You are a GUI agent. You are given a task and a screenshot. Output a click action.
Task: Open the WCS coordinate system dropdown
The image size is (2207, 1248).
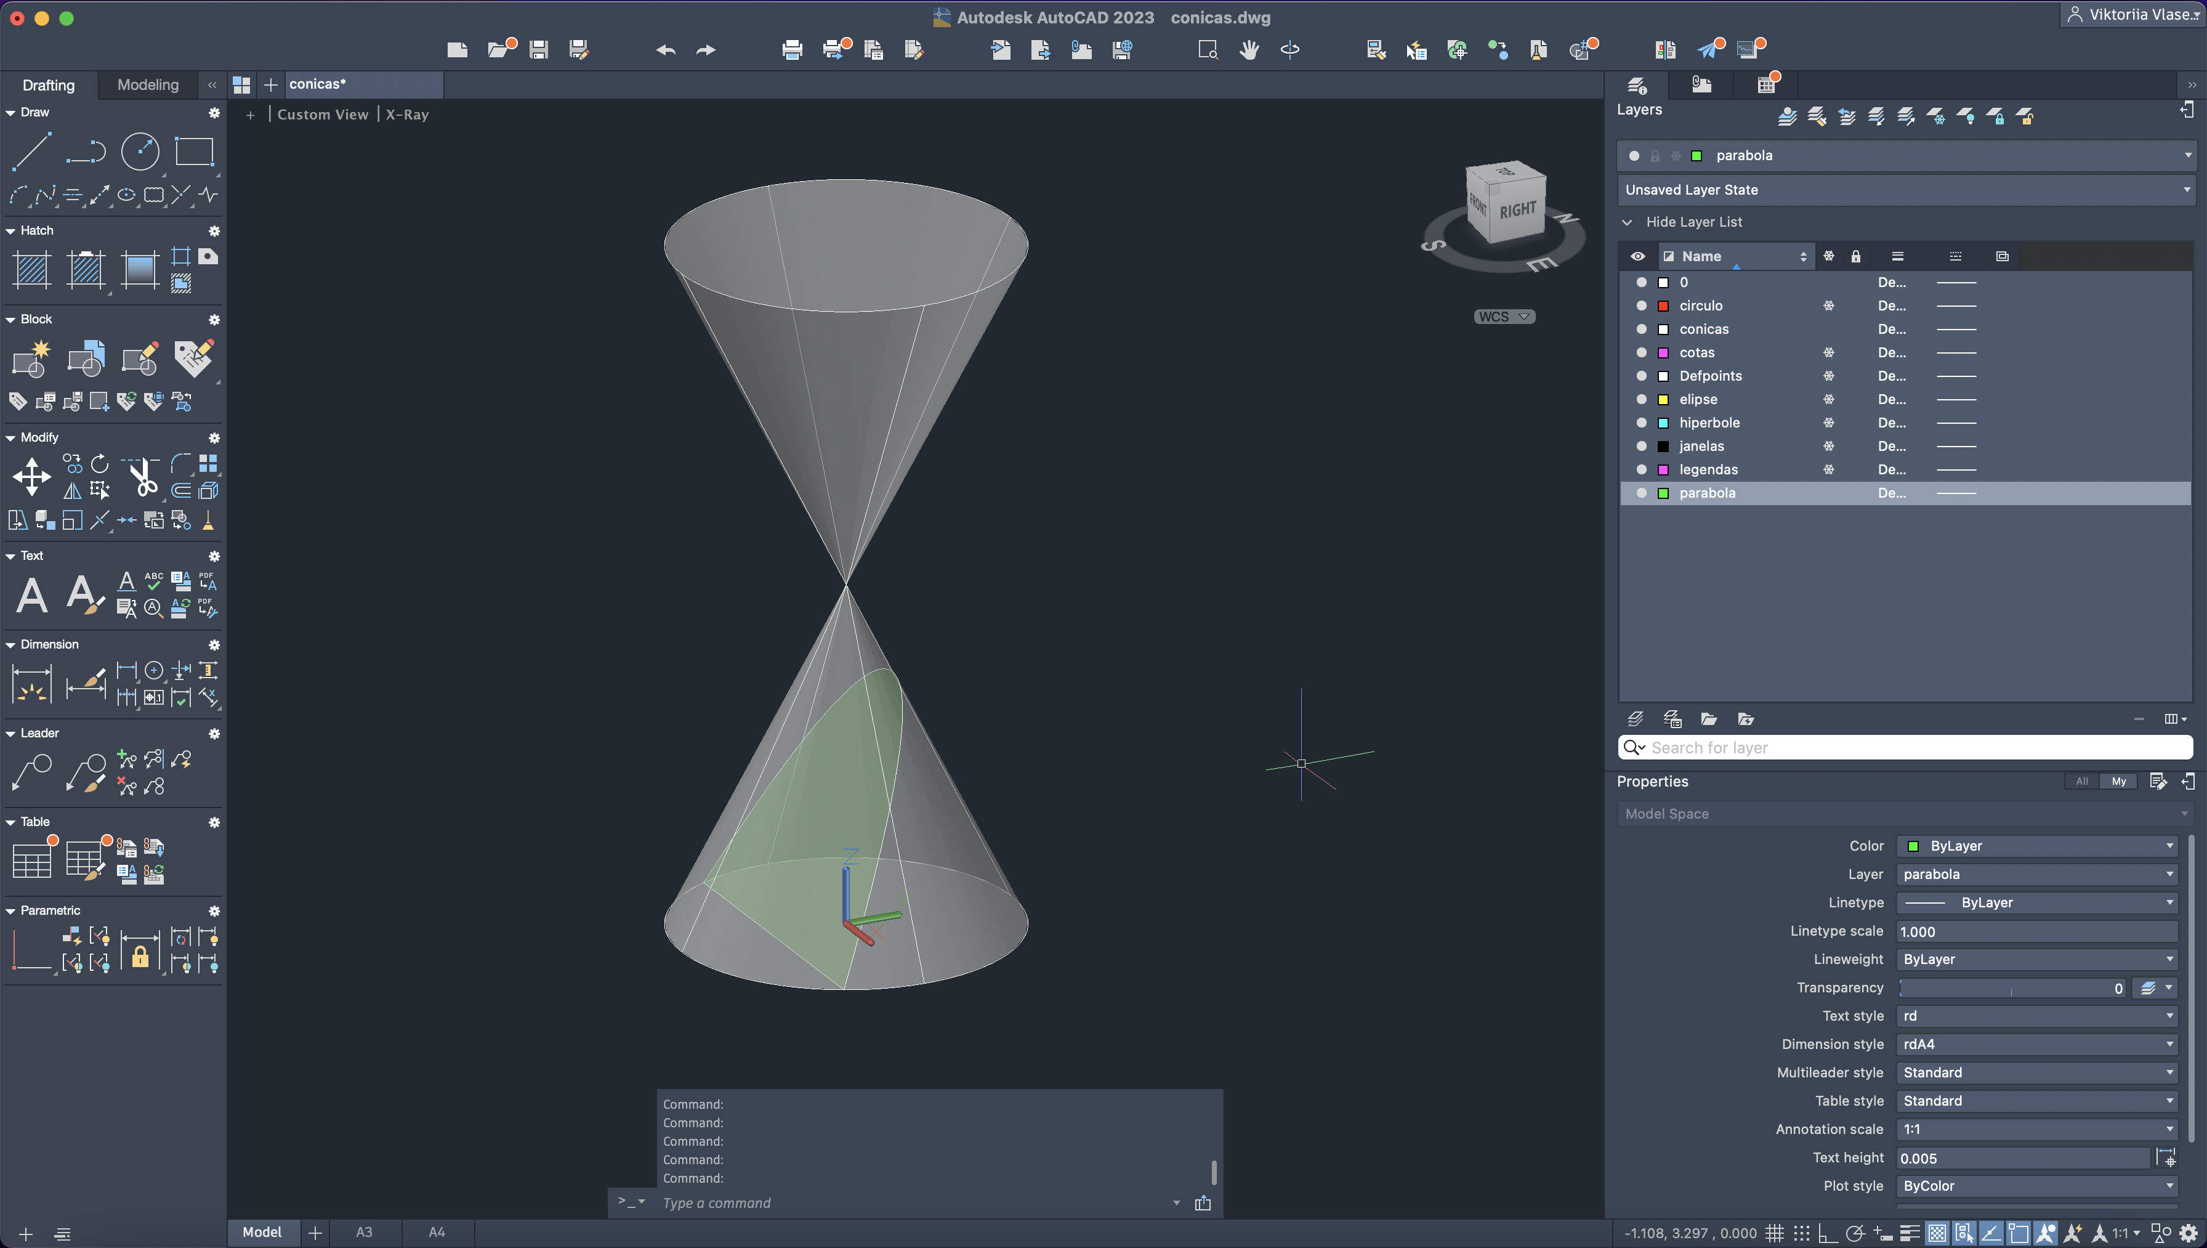(x=1504, y=316)
